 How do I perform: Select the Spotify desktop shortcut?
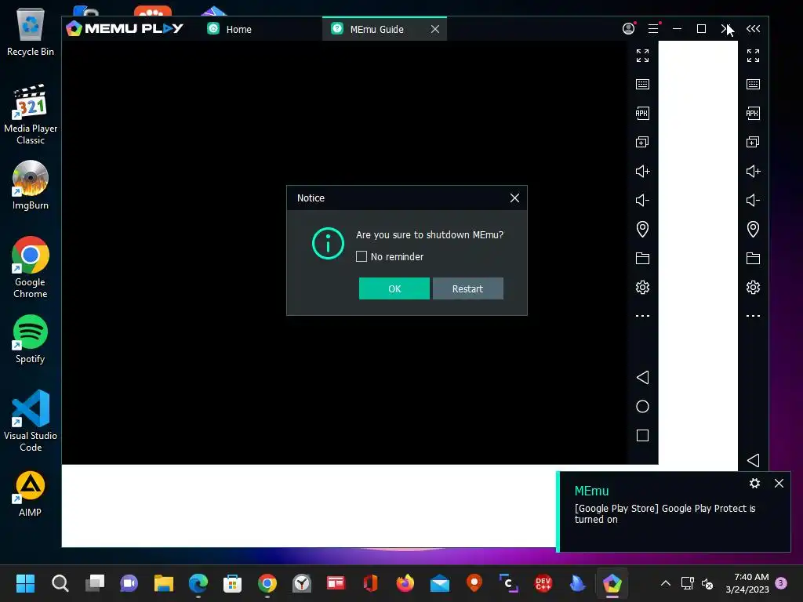coord(31,339)
